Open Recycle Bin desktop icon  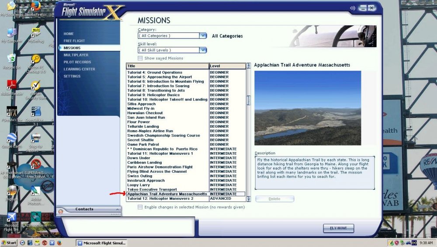11,62
